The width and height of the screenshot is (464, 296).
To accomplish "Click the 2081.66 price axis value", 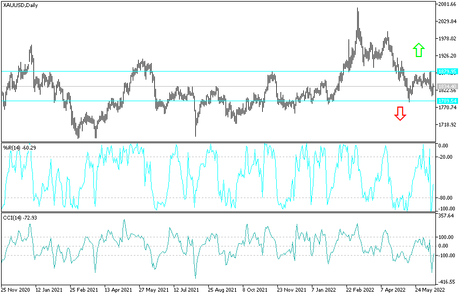I will (447, 4).
